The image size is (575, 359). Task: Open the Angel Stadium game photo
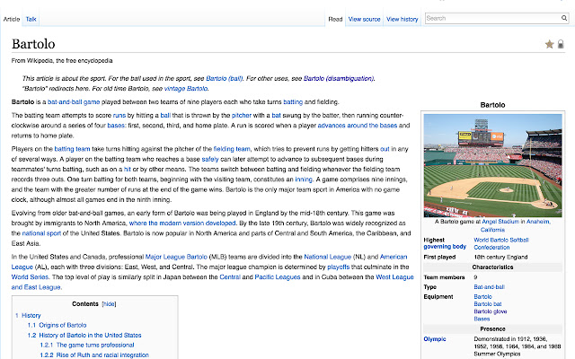point(492,165)
